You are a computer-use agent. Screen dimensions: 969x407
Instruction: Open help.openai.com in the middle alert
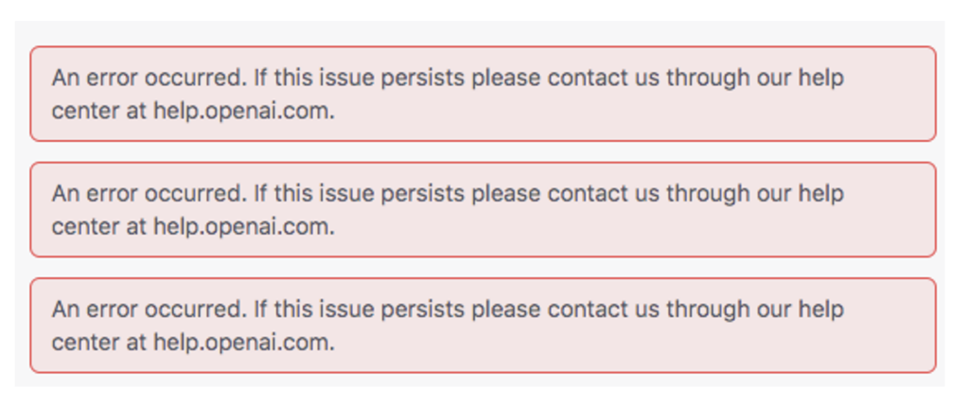click(x=243, y=226)
